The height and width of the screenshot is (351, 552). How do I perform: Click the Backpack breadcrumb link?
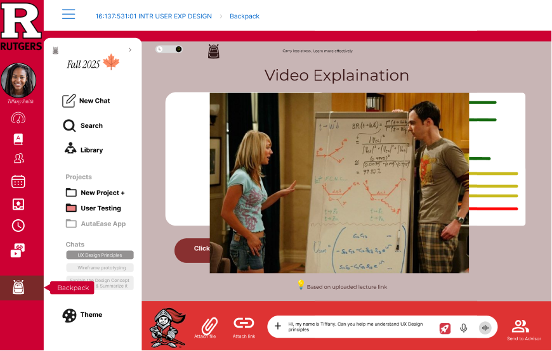[244, 16]
